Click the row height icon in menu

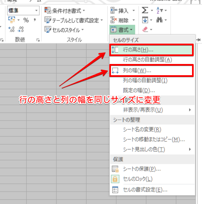point(115,50)
